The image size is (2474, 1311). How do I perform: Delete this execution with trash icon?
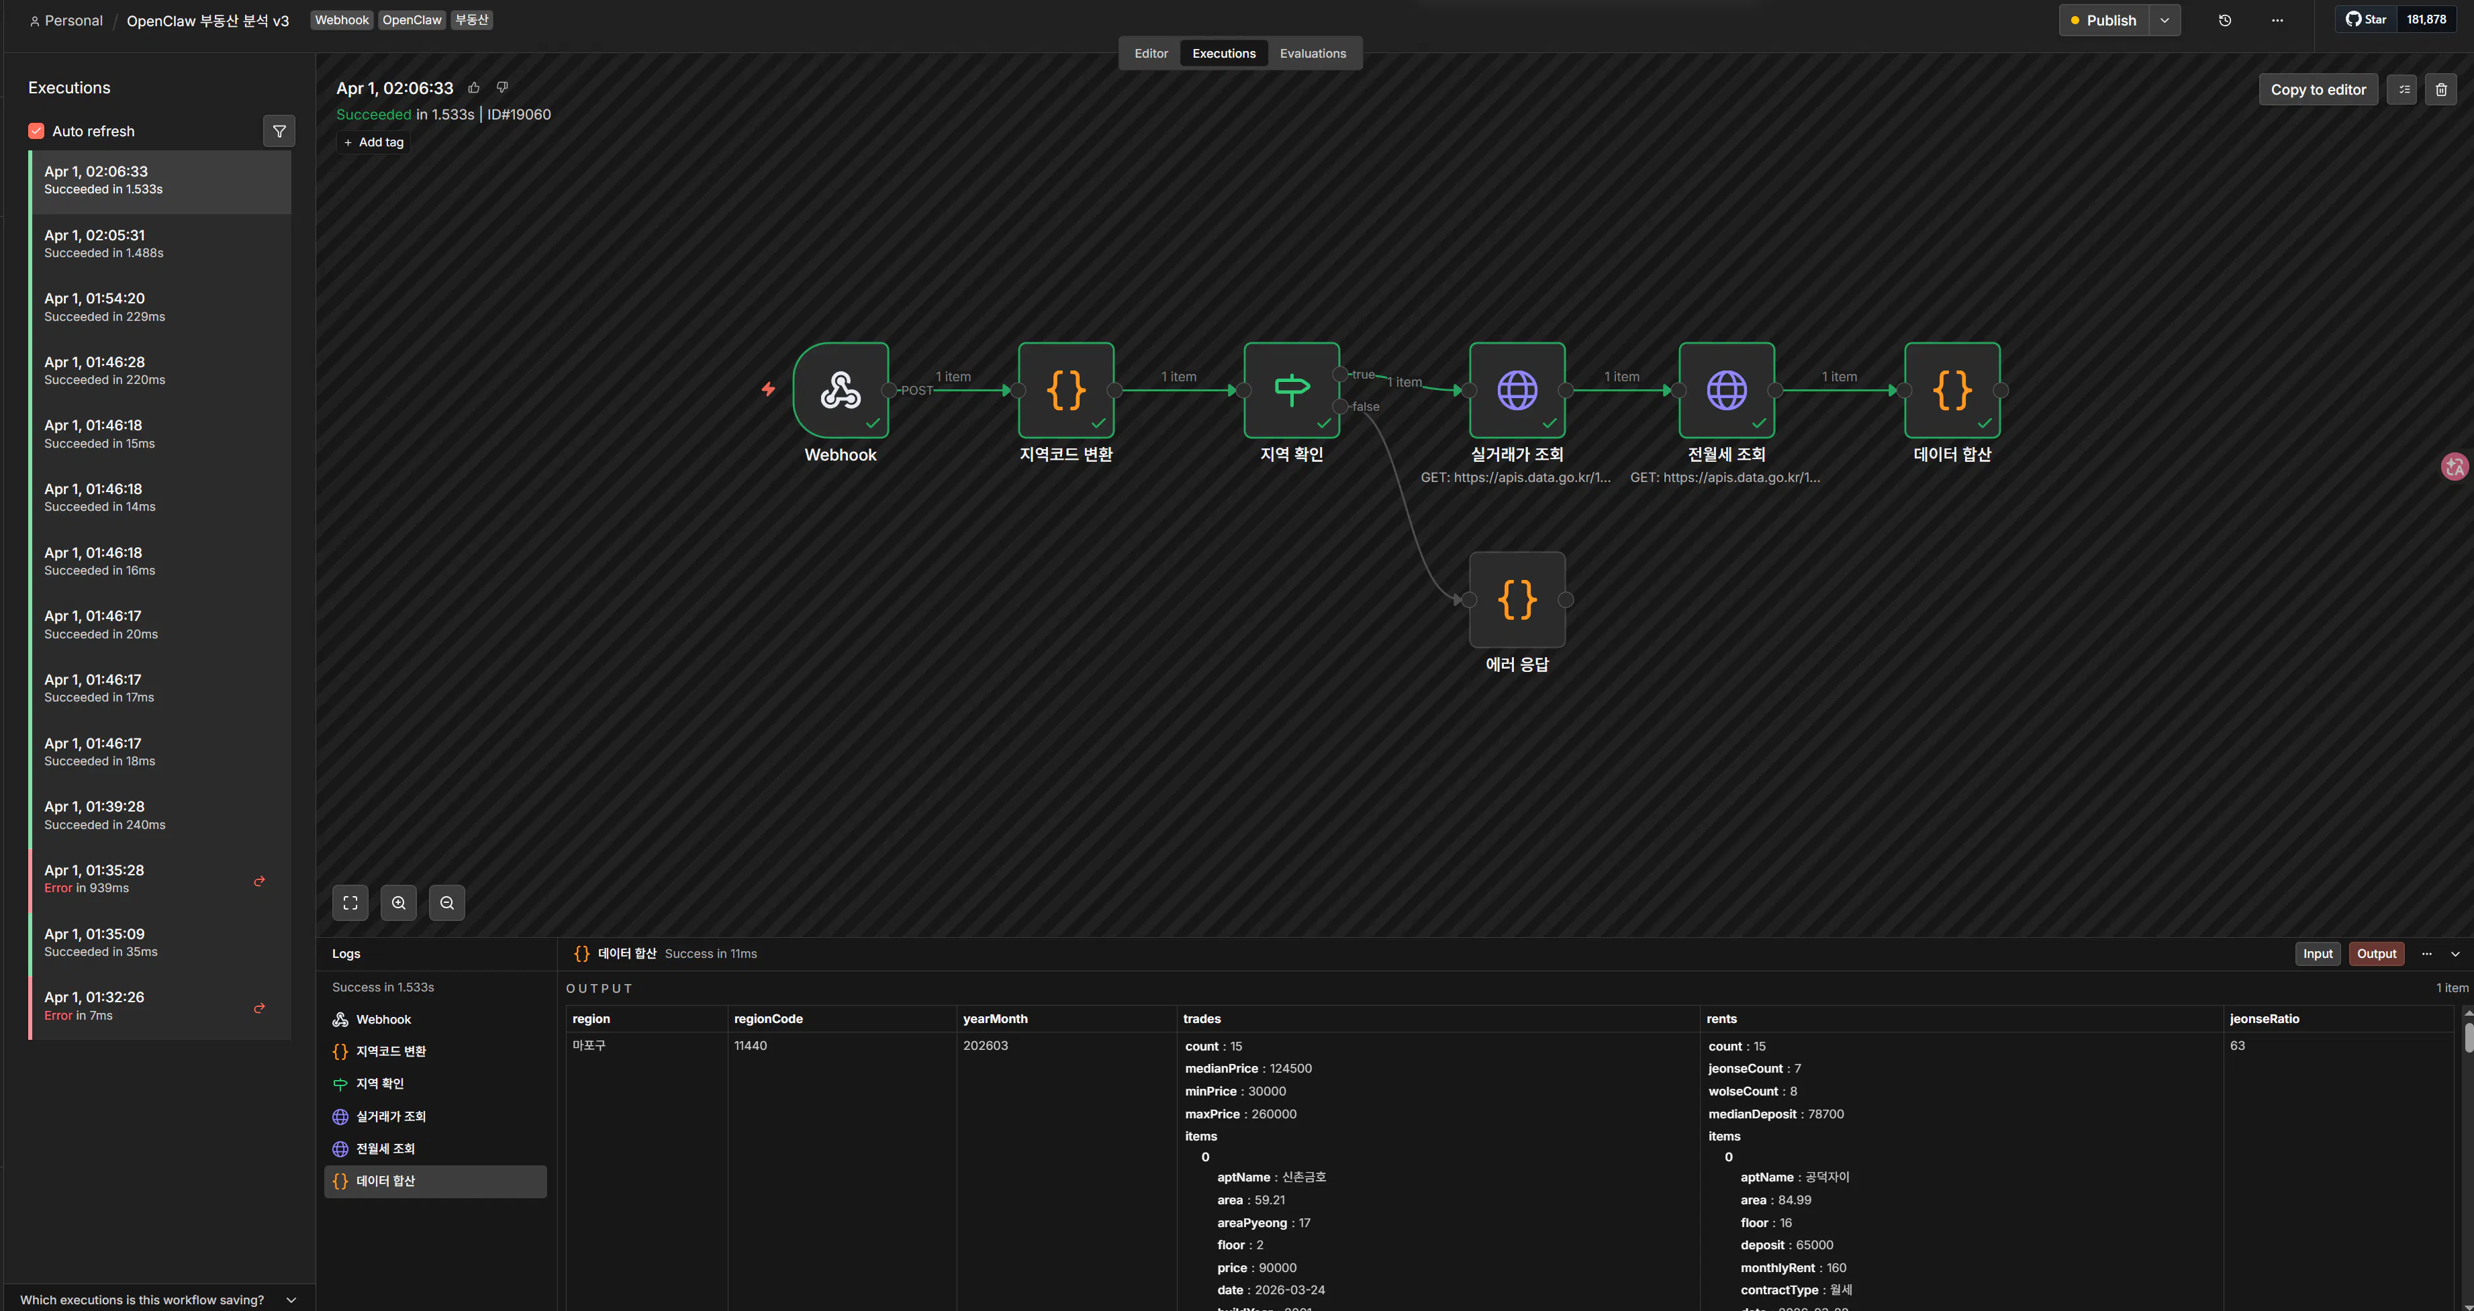[2440, 89]
